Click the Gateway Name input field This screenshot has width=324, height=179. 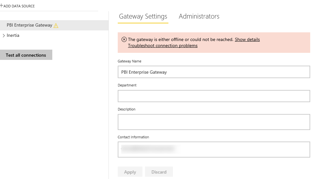[214, 72]
